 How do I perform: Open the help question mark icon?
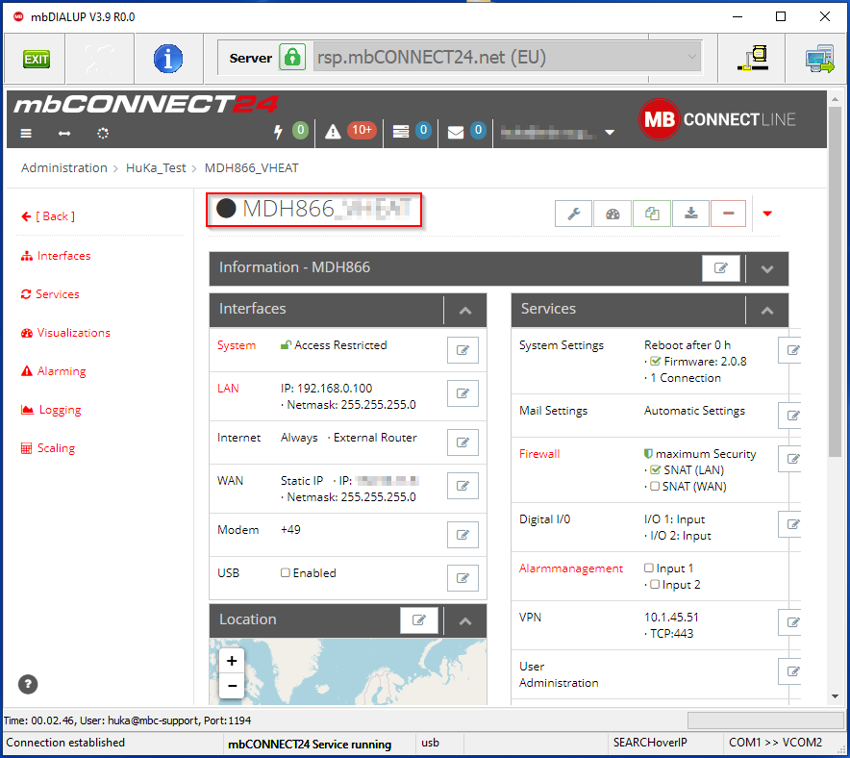(28, 684)
